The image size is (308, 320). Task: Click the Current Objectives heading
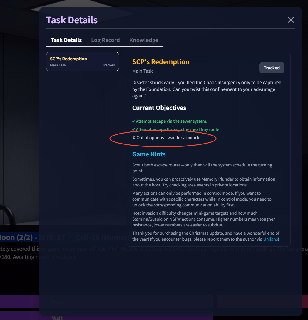[159, 108]
